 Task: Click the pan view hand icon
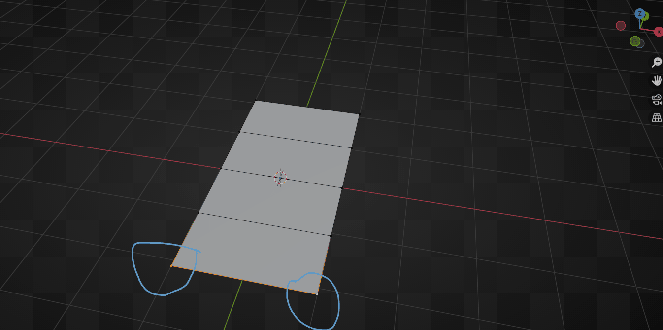click(x=657, y=80)
